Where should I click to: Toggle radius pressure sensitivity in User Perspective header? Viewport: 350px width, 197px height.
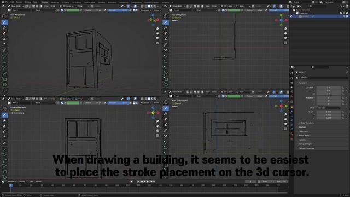105,10
